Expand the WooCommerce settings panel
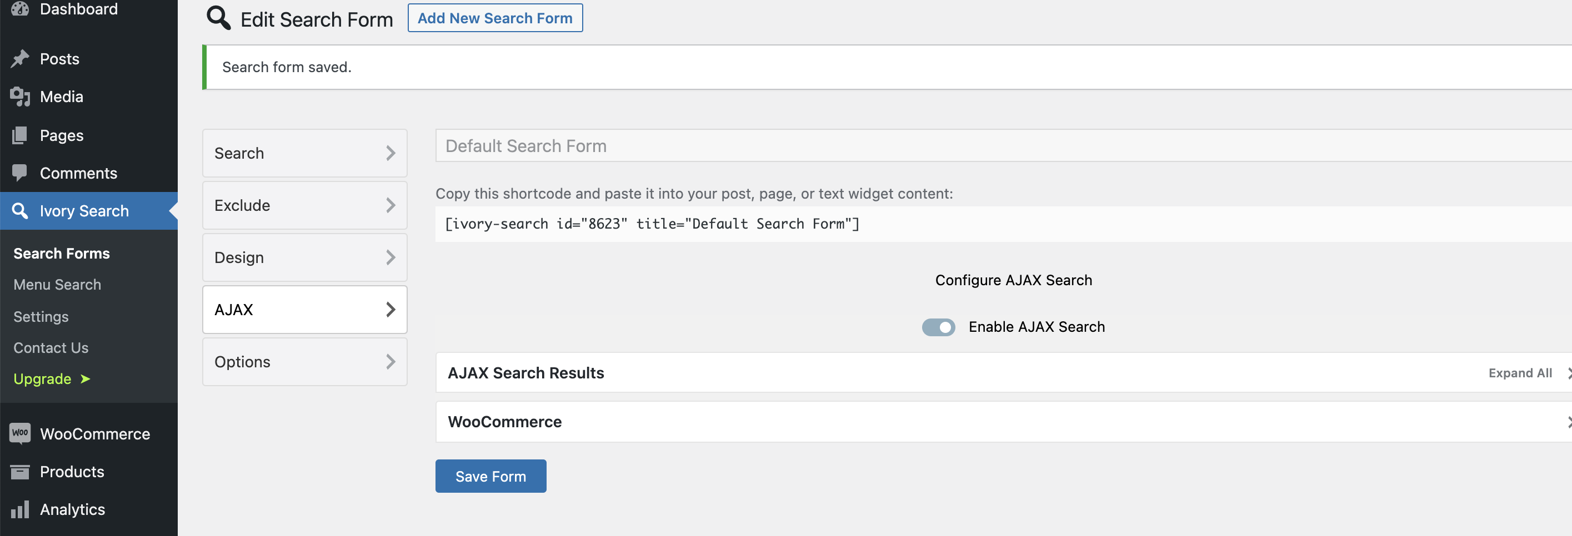The width and height of the screenshot is (1572, 536). [1003, 421]
